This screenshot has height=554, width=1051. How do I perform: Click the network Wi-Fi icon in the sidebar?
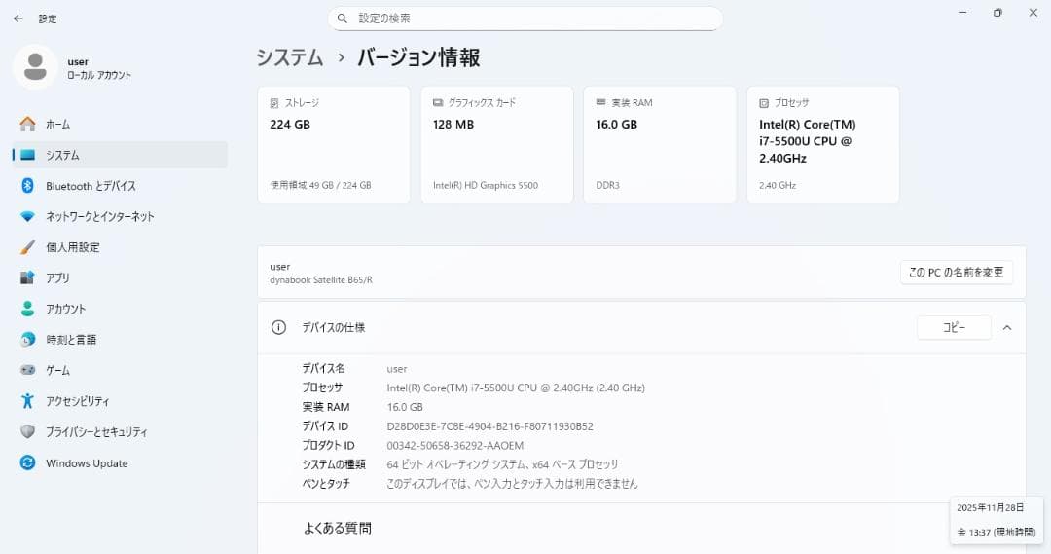pos(27,217)
